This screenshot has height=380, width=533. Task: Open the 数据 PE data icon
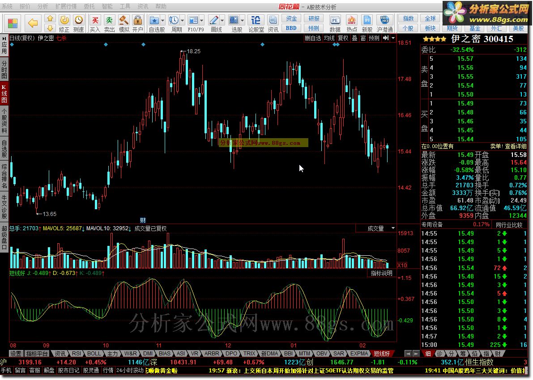tap(335, 23)
